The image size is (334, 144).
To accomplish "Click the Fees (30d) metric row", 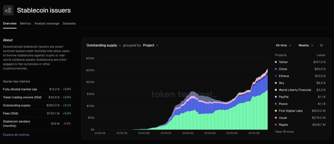I will pos(38,113).
